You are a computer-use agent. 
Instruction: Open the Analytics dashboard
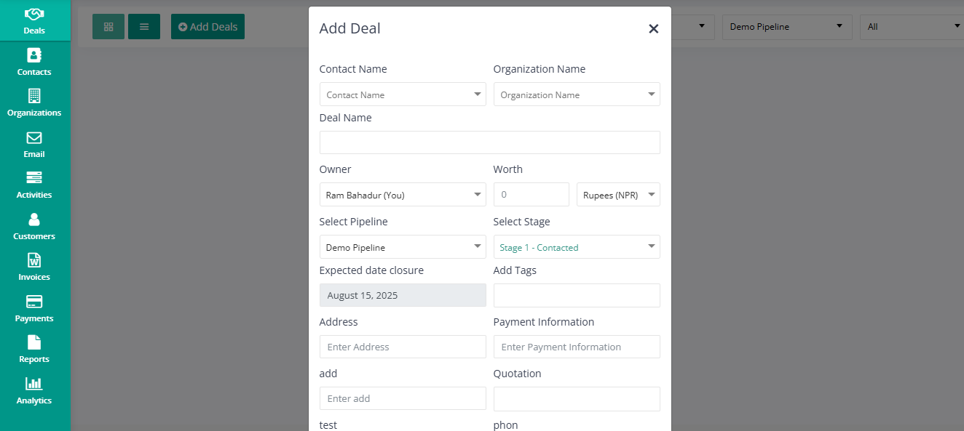(33, 390)
